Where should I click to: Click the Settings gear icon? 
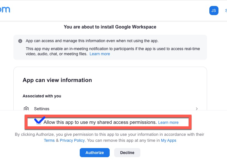(26, 108)
